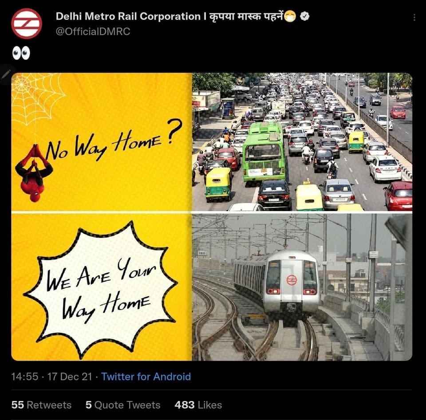The height and width of the screenshot is (420, 426).
Task: Click the verified badge next to account name
Action: coord(304,16)
